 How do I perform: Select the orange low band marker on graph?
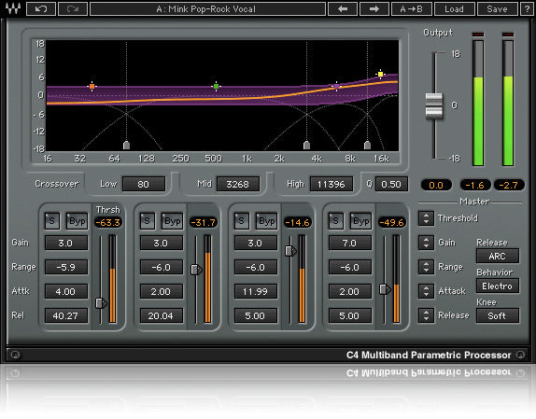pyautogui.click(x=92, y=87)
